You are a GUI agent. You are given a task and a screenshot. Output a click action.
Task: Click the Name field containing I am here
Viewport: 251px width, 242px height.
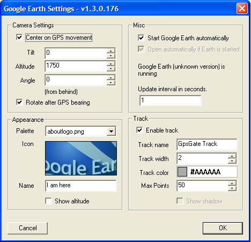81,186
